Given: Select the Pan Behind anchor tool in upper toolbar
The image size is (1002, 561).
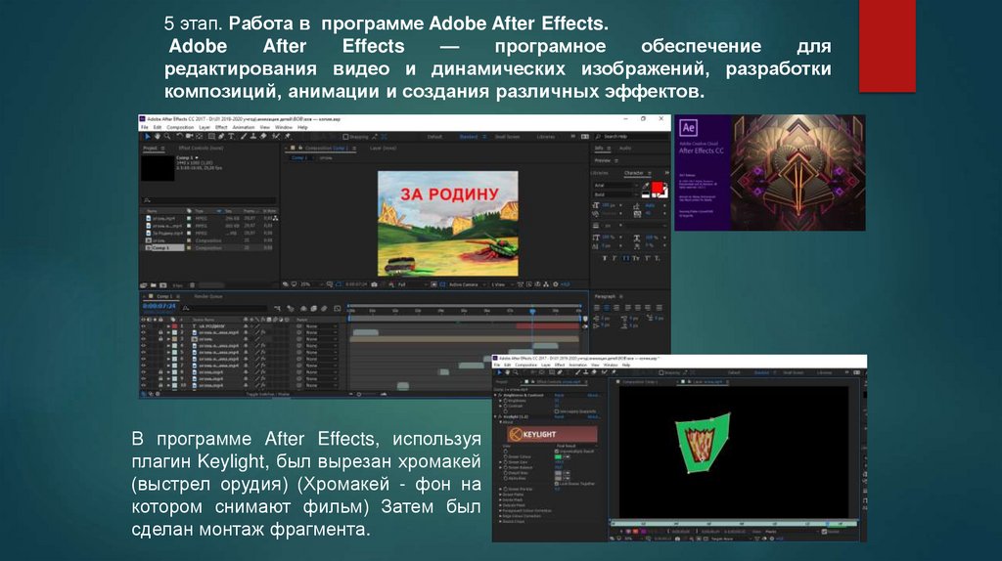Looking at the screenshot, I should 200,137.
